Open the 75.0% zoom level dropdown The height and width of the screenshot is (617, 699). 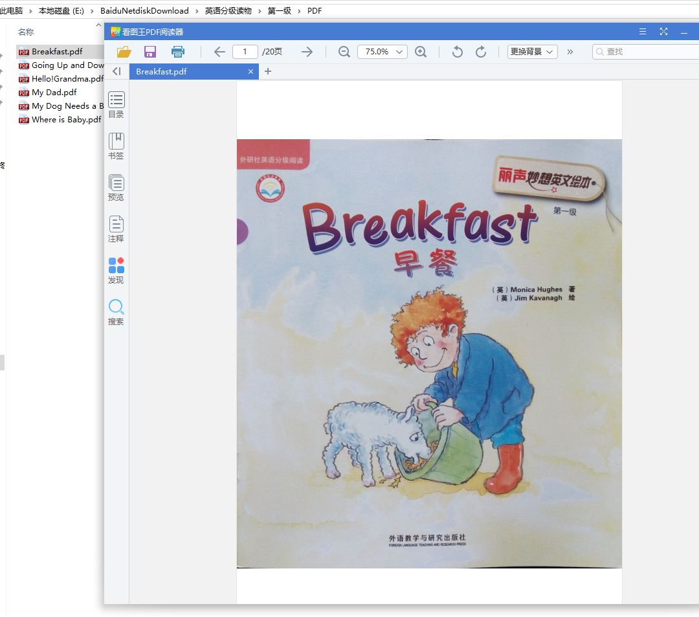pos(383,52)
